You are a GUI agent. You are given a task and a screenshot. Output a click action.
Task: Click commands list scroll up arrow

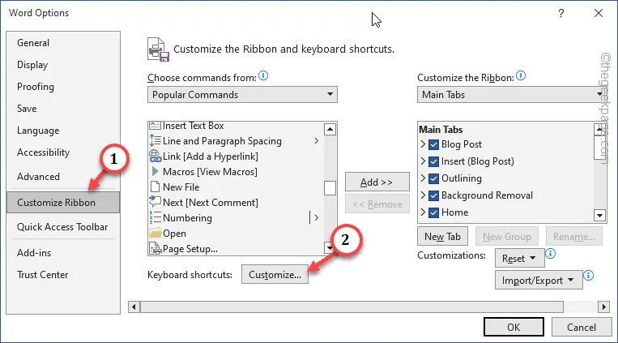[x=330, y=129]
